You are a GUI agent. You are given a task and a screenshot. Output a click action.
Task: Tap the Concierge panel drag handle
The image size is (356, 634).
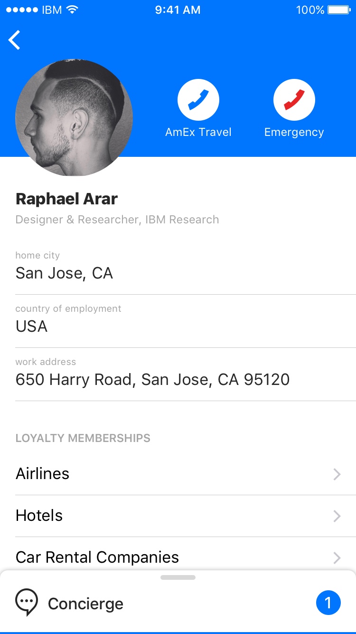click(x=178, y=577)
